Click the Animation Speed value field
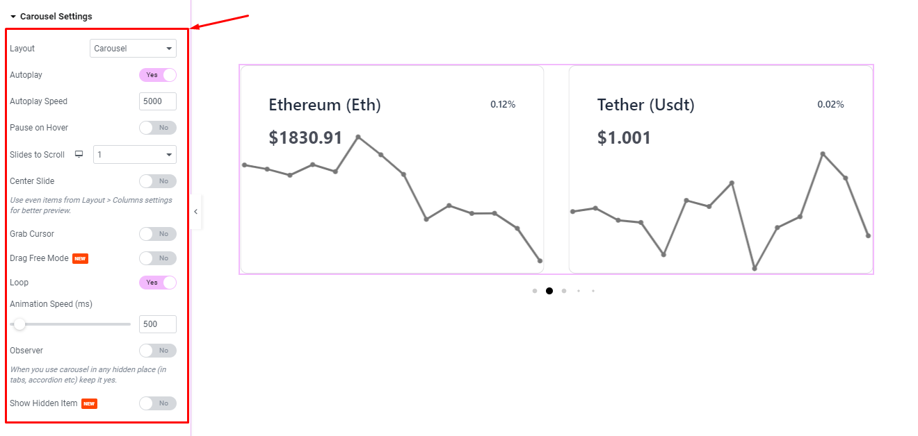Screen dimensions: 918x436 click(x=158, y=324)
